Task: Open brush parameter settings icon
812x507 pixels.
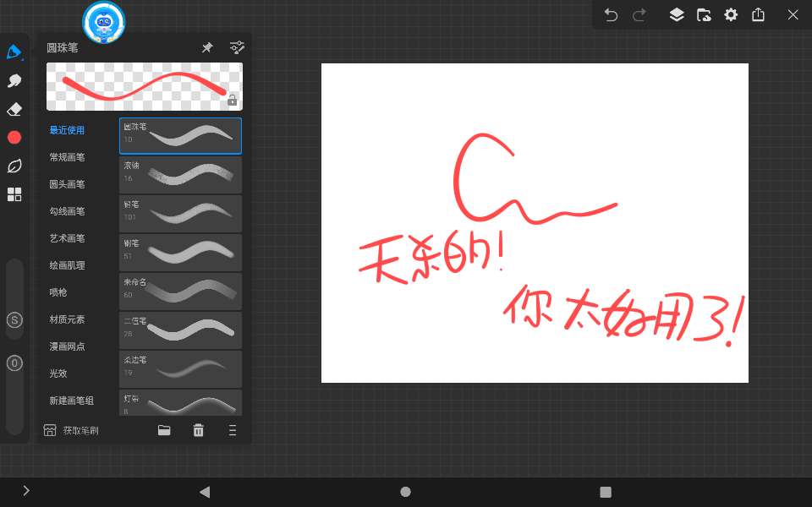Action: tap(237, 48)
